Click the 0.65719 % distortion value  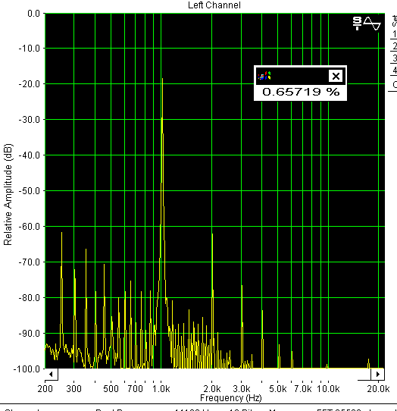(301, 92)
